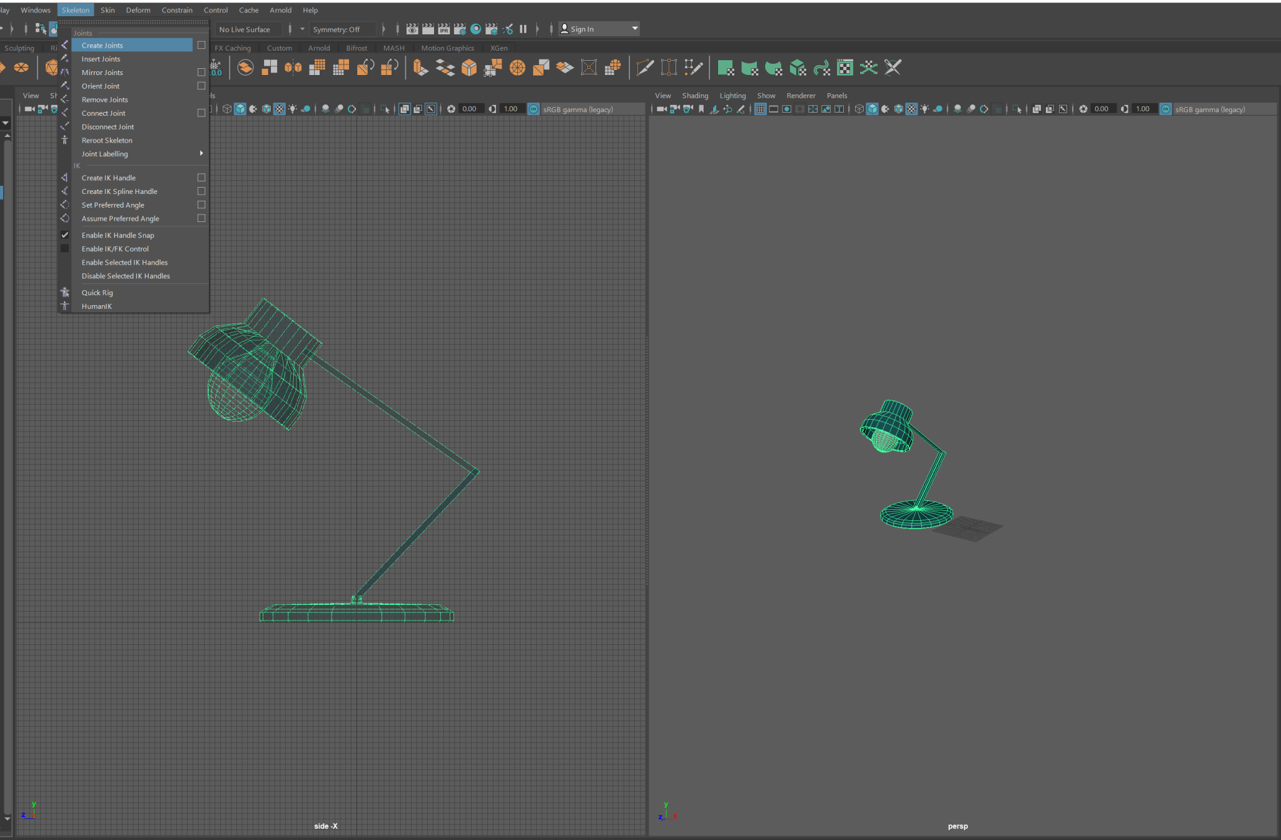Open Lighting menu in persp panel

point(732,96)
